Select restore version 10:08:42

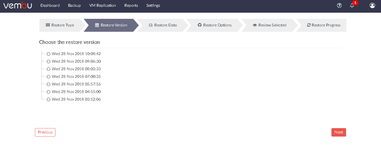(x=48, y=54)
